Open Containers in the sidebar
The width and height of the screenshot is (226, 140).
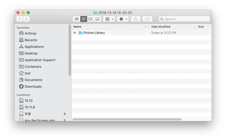[x=30, y=67]
